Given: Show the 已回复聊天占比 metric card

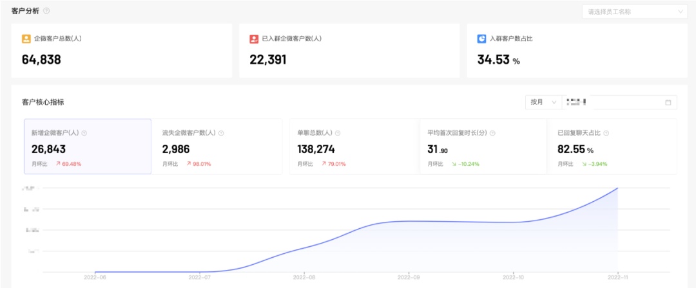Looking at the screenshot, I should (612, 147).
